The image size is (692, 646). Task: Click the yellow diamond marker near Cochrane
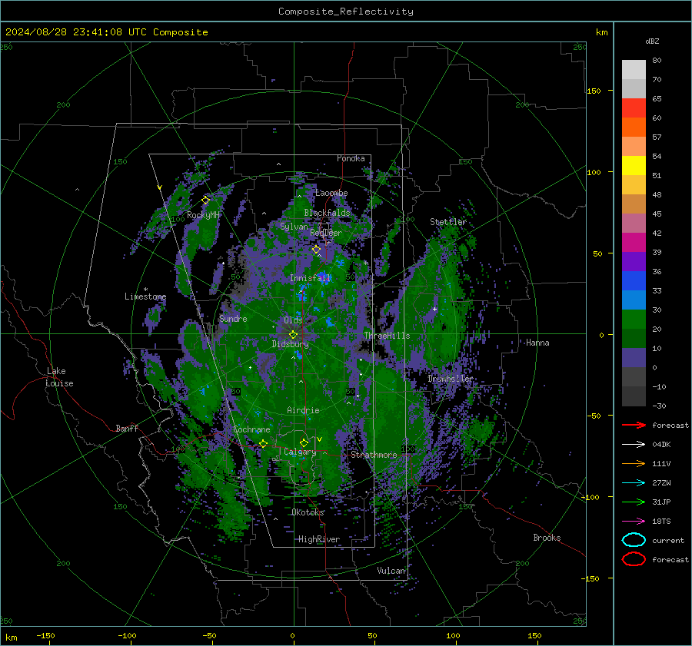[263, 443]
